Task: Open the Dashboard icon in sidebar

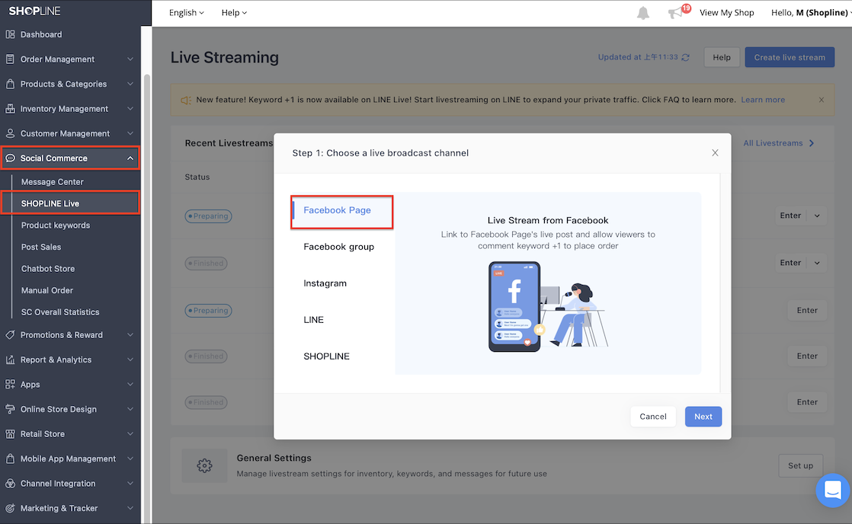Action: [10, 34]
